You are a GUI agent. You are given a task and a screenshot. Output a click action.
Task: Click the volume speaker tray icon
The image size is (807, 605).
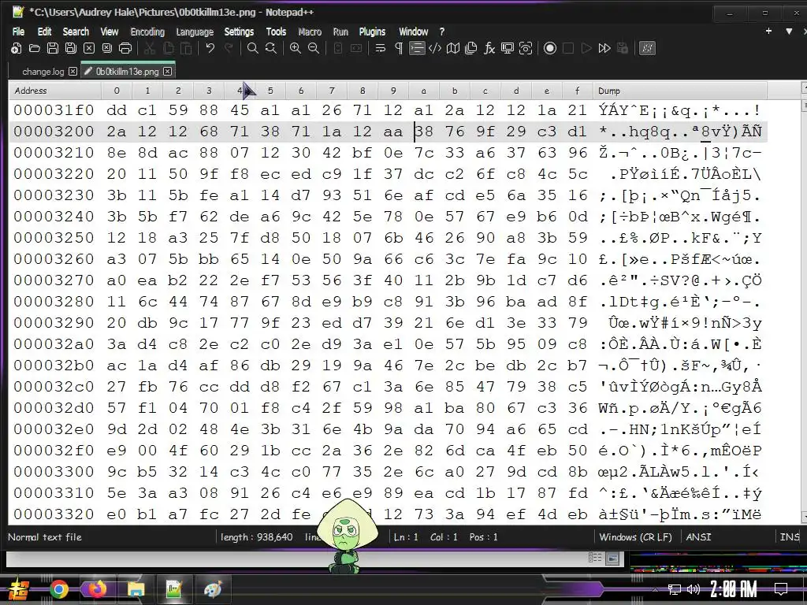click(x=694, y=589)
